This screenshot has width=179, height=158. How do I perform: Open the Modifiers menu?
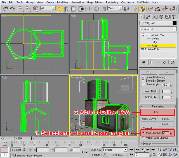click(63, 2)
